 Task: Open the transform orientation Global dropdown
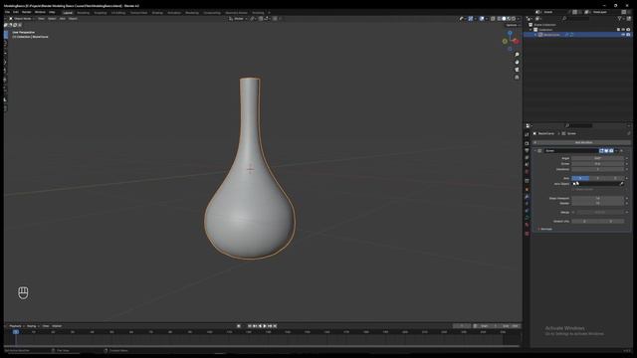tap(238, 18)
